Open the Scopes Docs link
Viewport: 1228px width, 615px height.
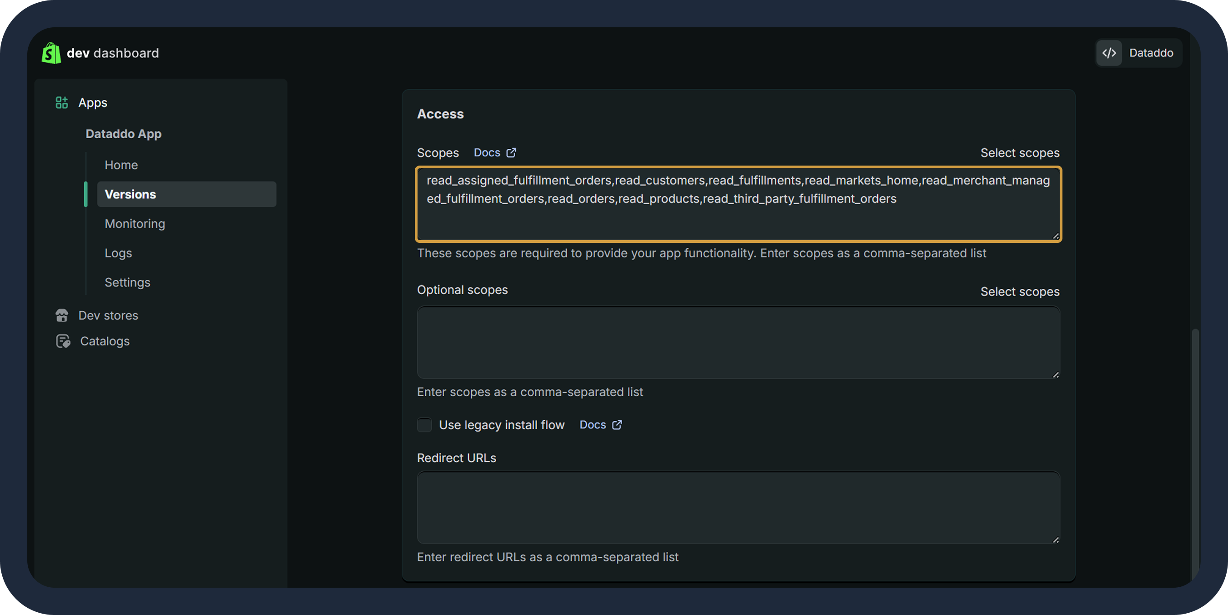coord(487,152)
